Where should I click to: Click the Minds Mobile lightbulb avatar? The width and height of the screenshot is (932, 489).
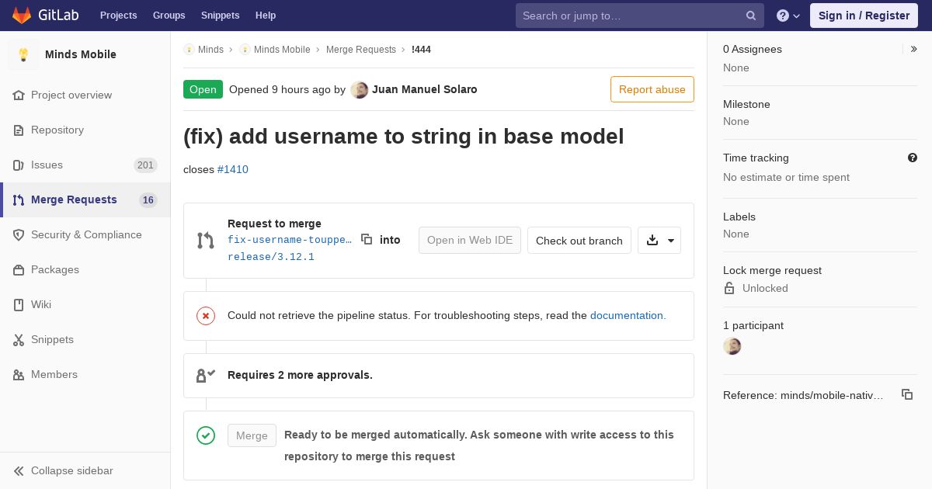click(23, 54)
